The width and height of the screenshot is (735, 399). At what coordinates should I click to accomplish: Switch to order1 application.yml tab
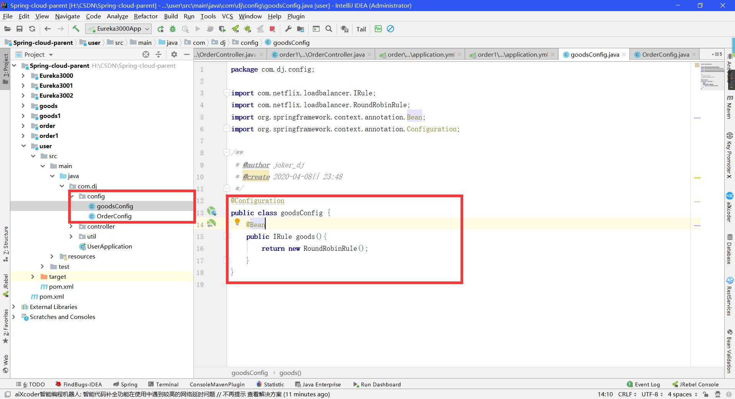pos(512,54)
